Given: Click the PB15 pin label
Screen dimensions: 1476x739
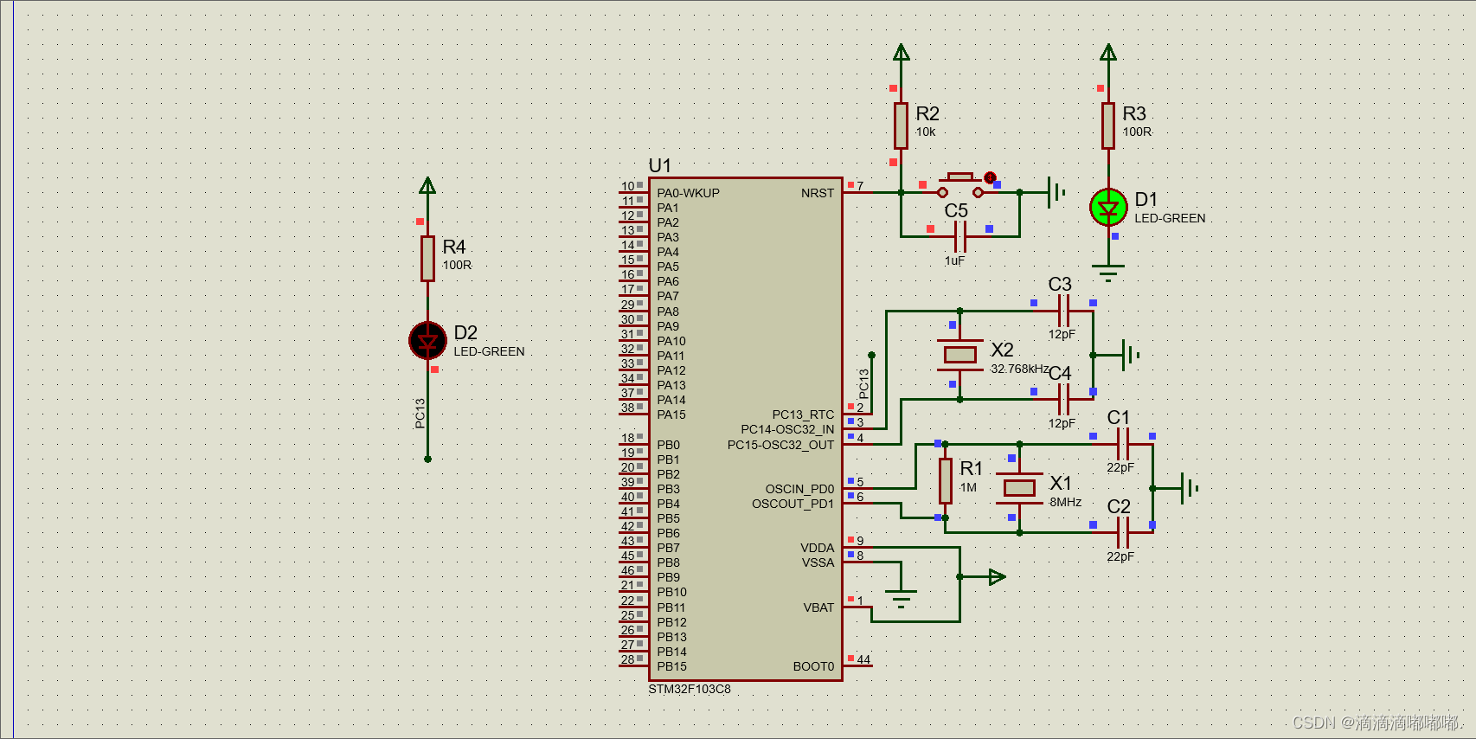Looking at the screenshot, I should point(672,666).
